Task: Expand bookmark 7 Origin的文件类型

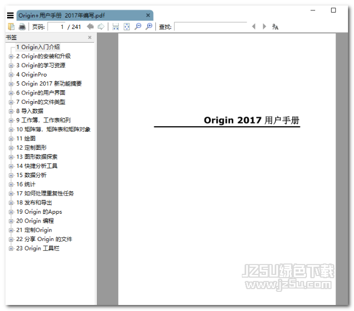Action: pos(11,102)
